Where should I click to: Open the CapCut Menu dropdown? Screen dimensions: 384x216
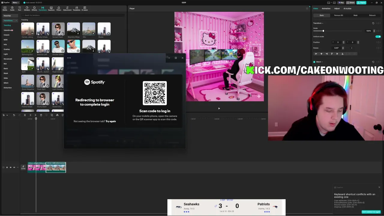coord(15,2)
